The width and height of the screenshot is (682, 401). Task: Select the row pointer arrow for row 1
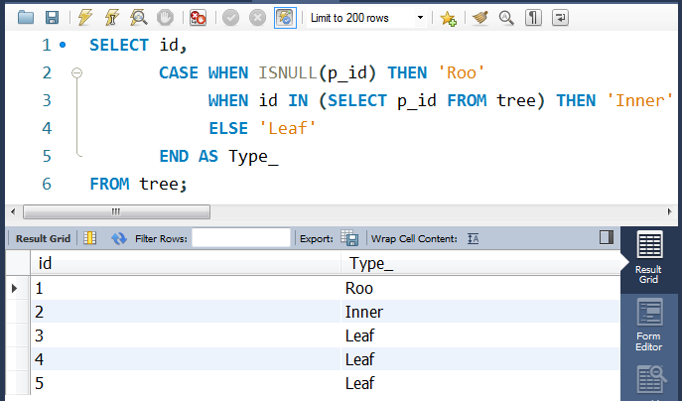[14, 288]
